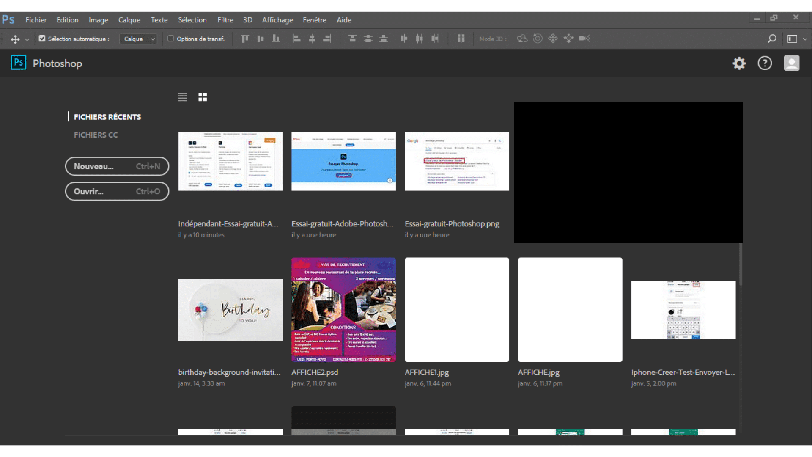Screen dimensions: 812x457
Task: Click the AFFICHE2.psd file name
Action: point(315,372)
